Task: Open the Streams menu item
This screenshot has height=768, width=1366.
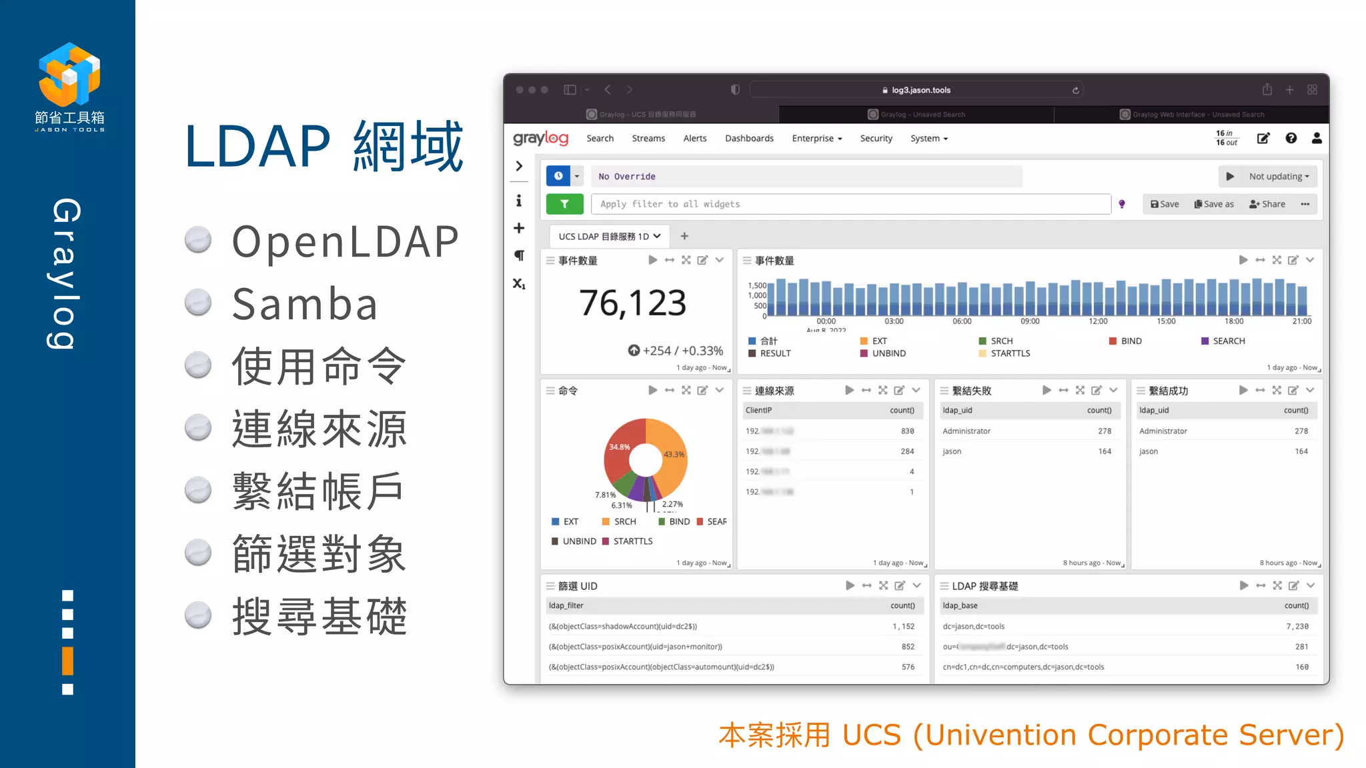Action: tap(648, 138)
